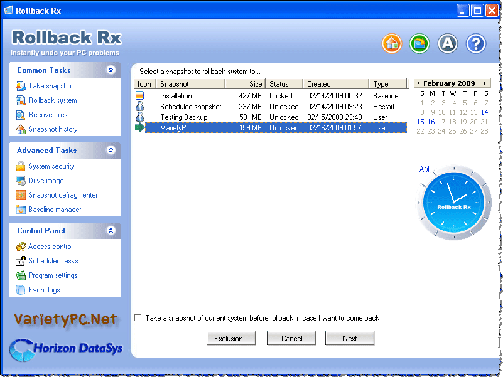Click the Snapshot defragmenter icon

point(21,195)
